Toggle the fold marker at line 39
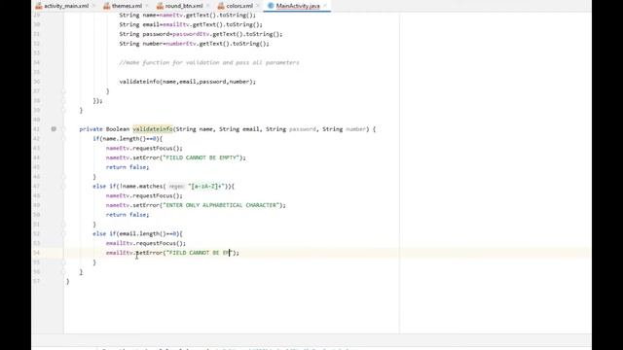623x350 pixels. click(x=63, y=110)
